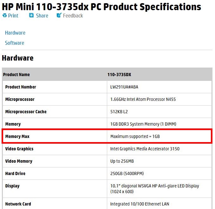Screen dimensions: 215x209
Task: Click the Hardware section heading
Action: point(18,58)
